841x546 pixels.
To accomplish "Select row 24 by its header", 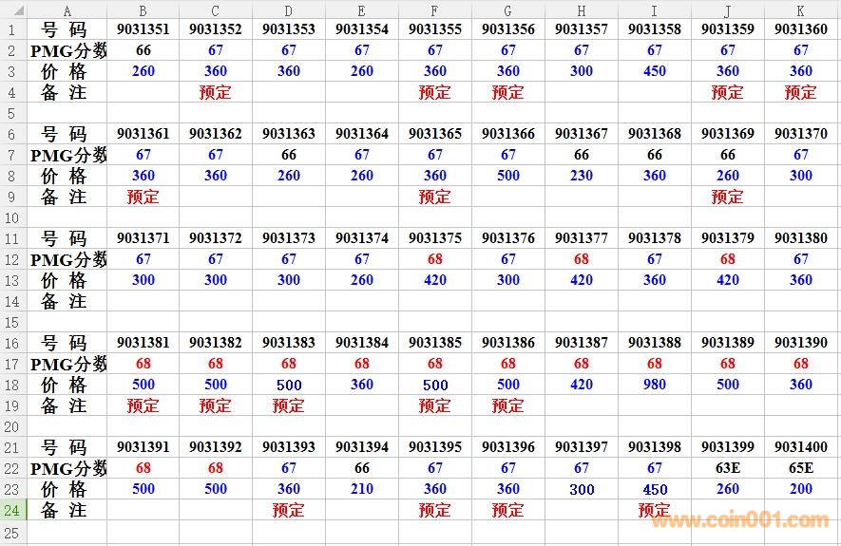I will coord(13,510).
